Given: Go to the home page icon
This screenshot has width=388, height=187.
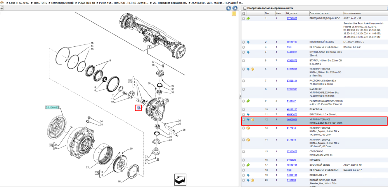Looking at the screenshot, I should click(x=2, y=3).
